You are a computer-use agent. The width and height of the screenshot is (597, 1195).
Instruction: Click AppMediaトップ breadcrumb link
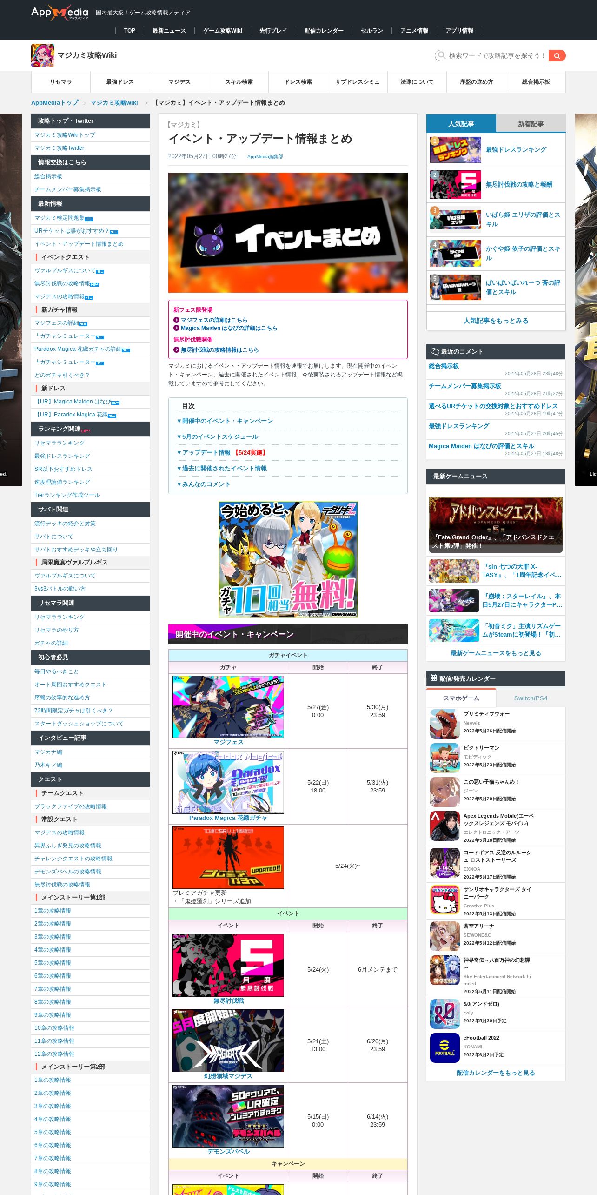(x=55, y=103)
